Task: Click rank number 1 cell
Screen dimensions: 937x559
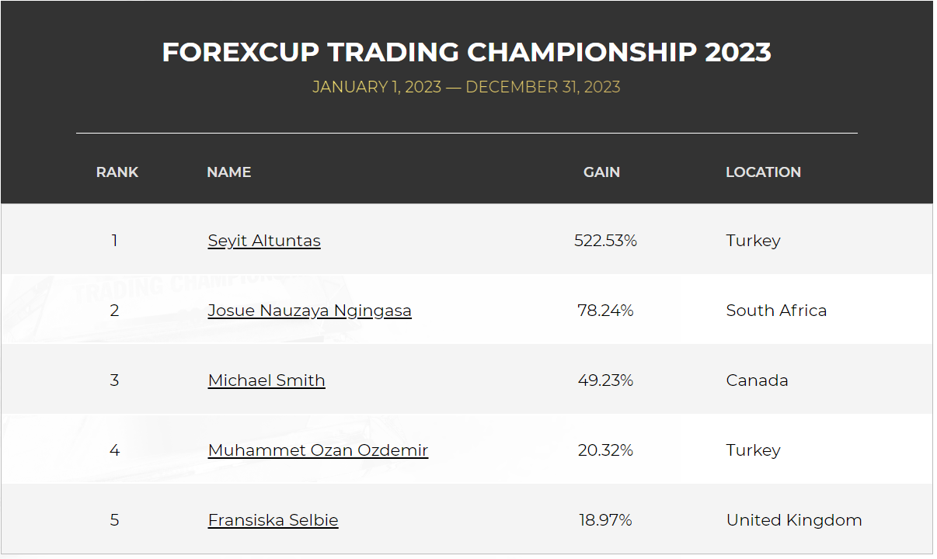Action: pyautogui.click(x=114, y=241)
